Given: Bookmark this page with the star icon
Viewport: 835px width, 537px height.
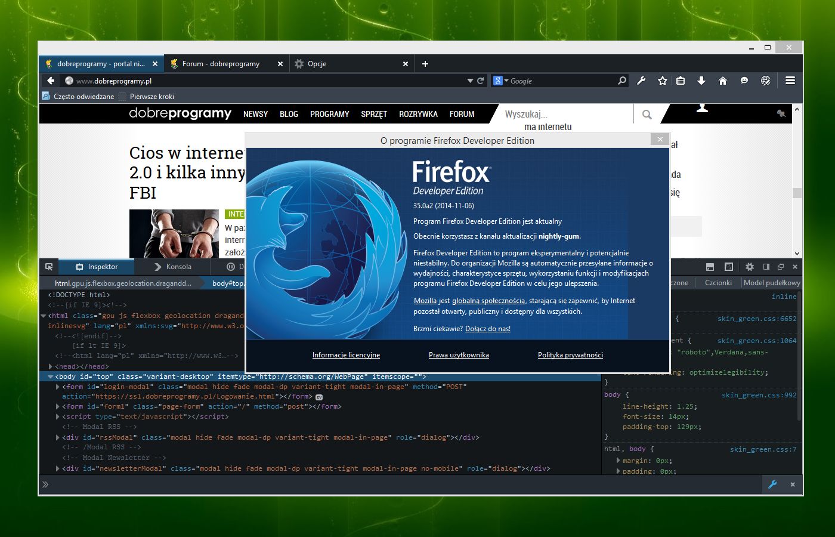Looking at the screenshot, I should coord(662,81).
